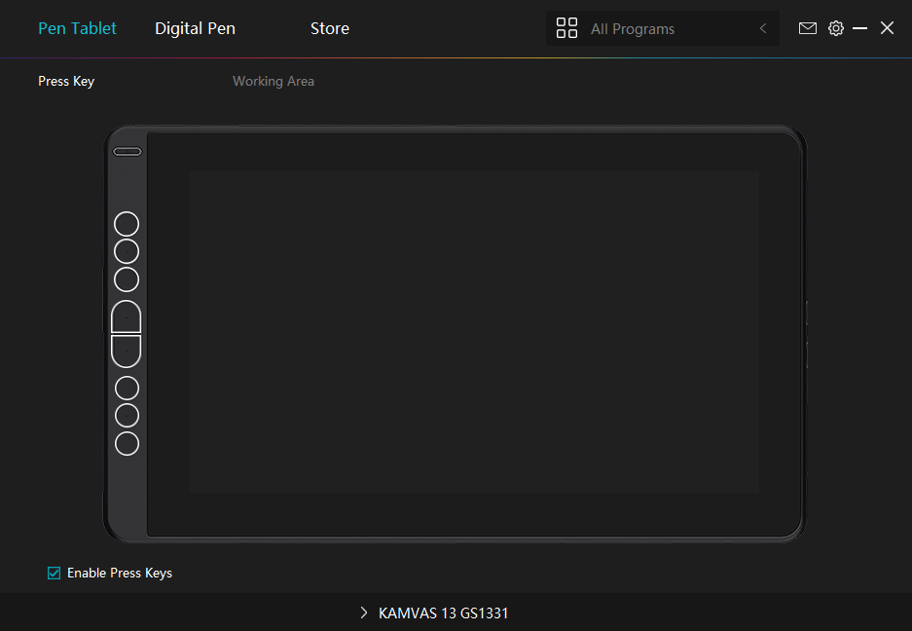Click the oval power button on tablet
The width and height of the screenshot is (912, 631).
[127, 152]
